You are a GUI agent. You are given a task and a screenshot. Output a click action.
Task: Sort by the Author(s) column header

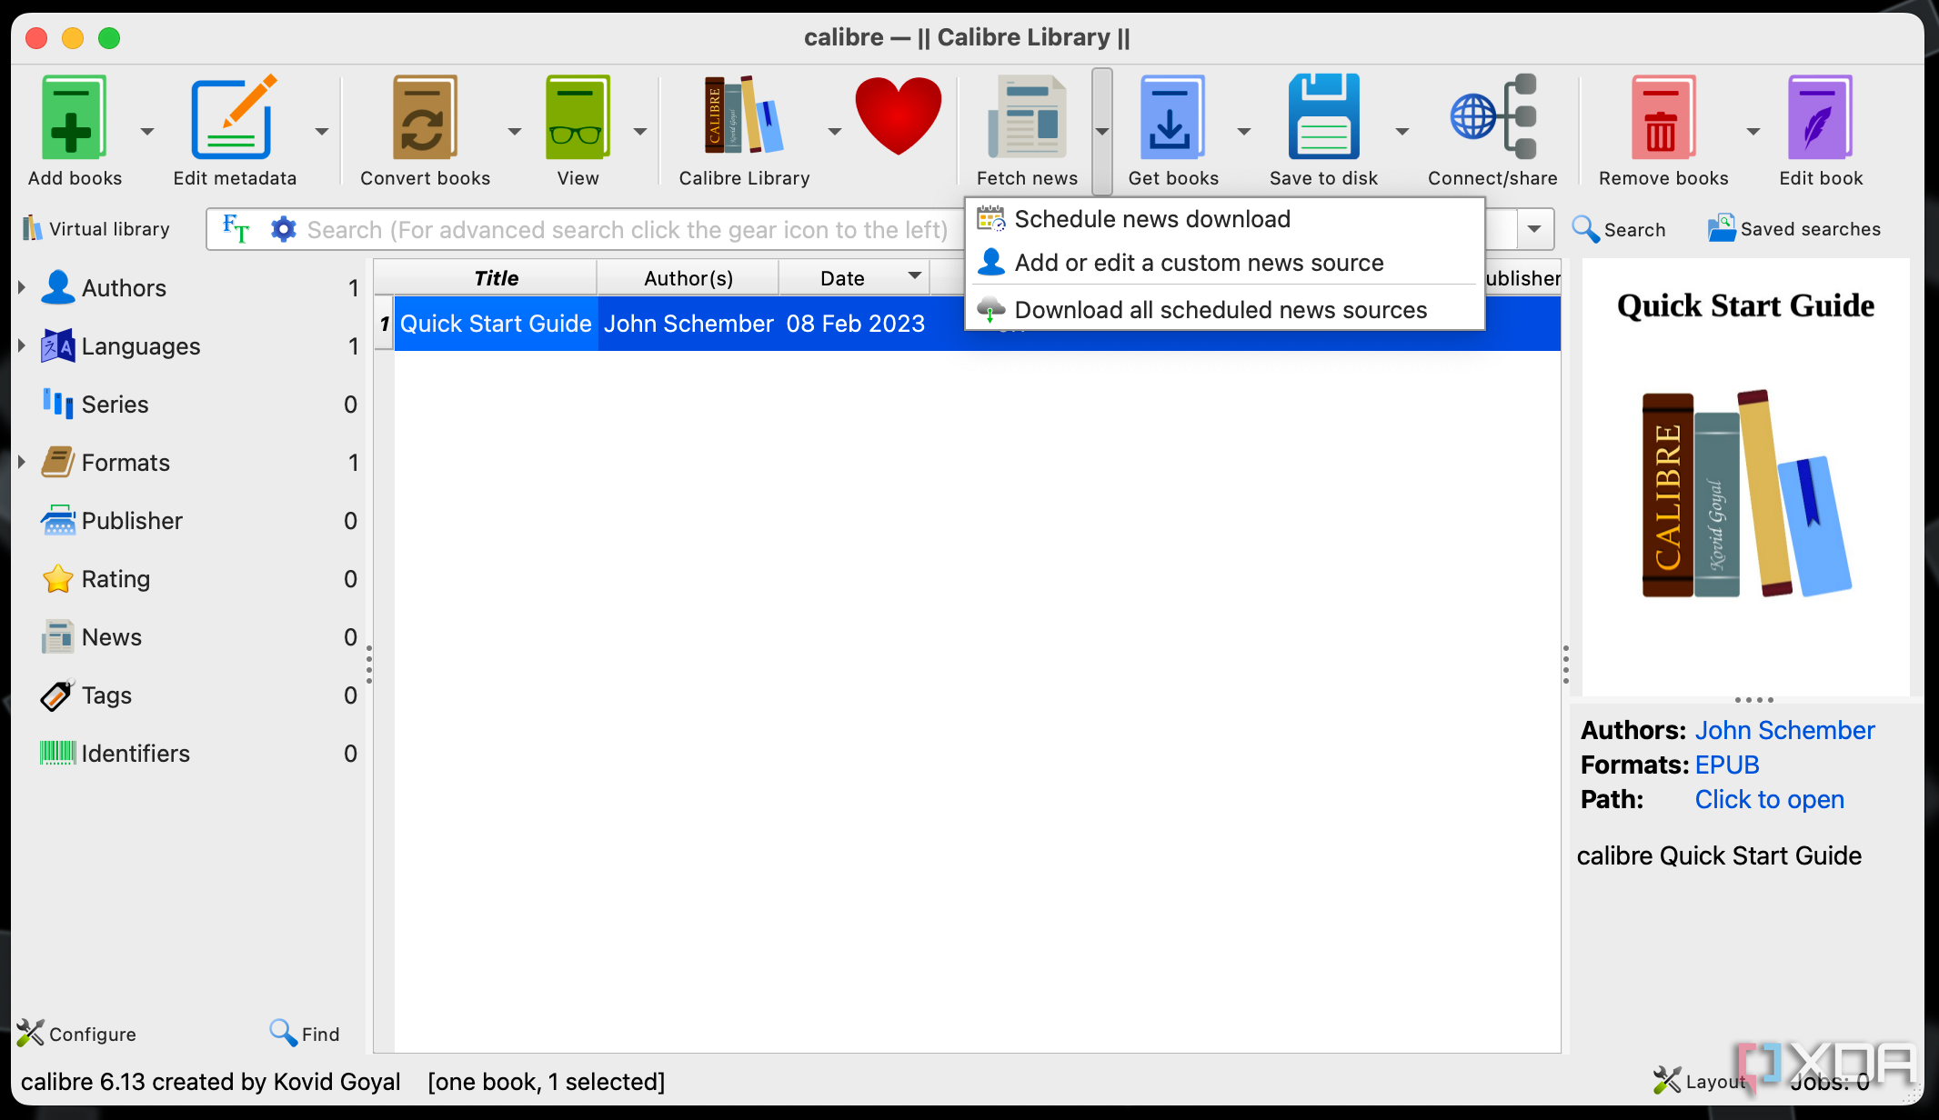pyautogui.click(x=688, y=278)
